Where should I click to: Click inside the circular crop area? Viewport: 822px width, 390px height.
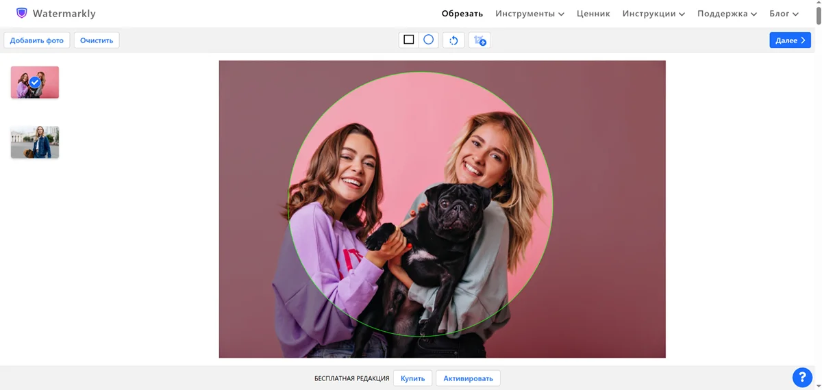(420, 204)
